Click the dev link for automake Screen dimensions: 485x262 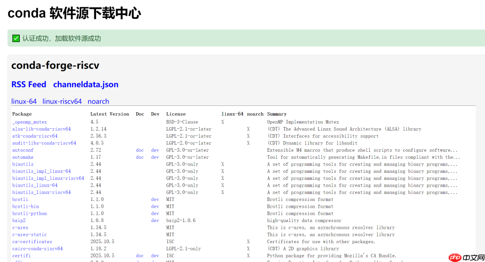(x=155, y=157)
